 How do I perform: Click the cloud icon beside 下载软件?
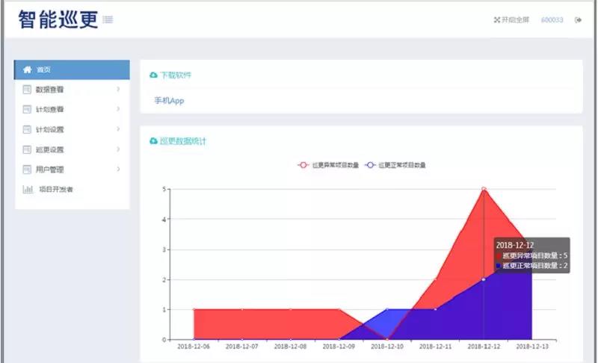pos(153,75)
